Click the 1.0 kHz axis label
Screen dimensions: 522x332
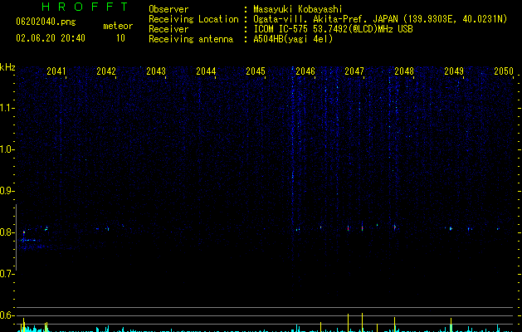pyautogui.click(x=7, y=149)
